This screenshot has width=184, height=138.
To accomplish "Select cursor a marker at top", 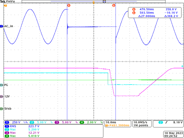I will coord(69,5).
